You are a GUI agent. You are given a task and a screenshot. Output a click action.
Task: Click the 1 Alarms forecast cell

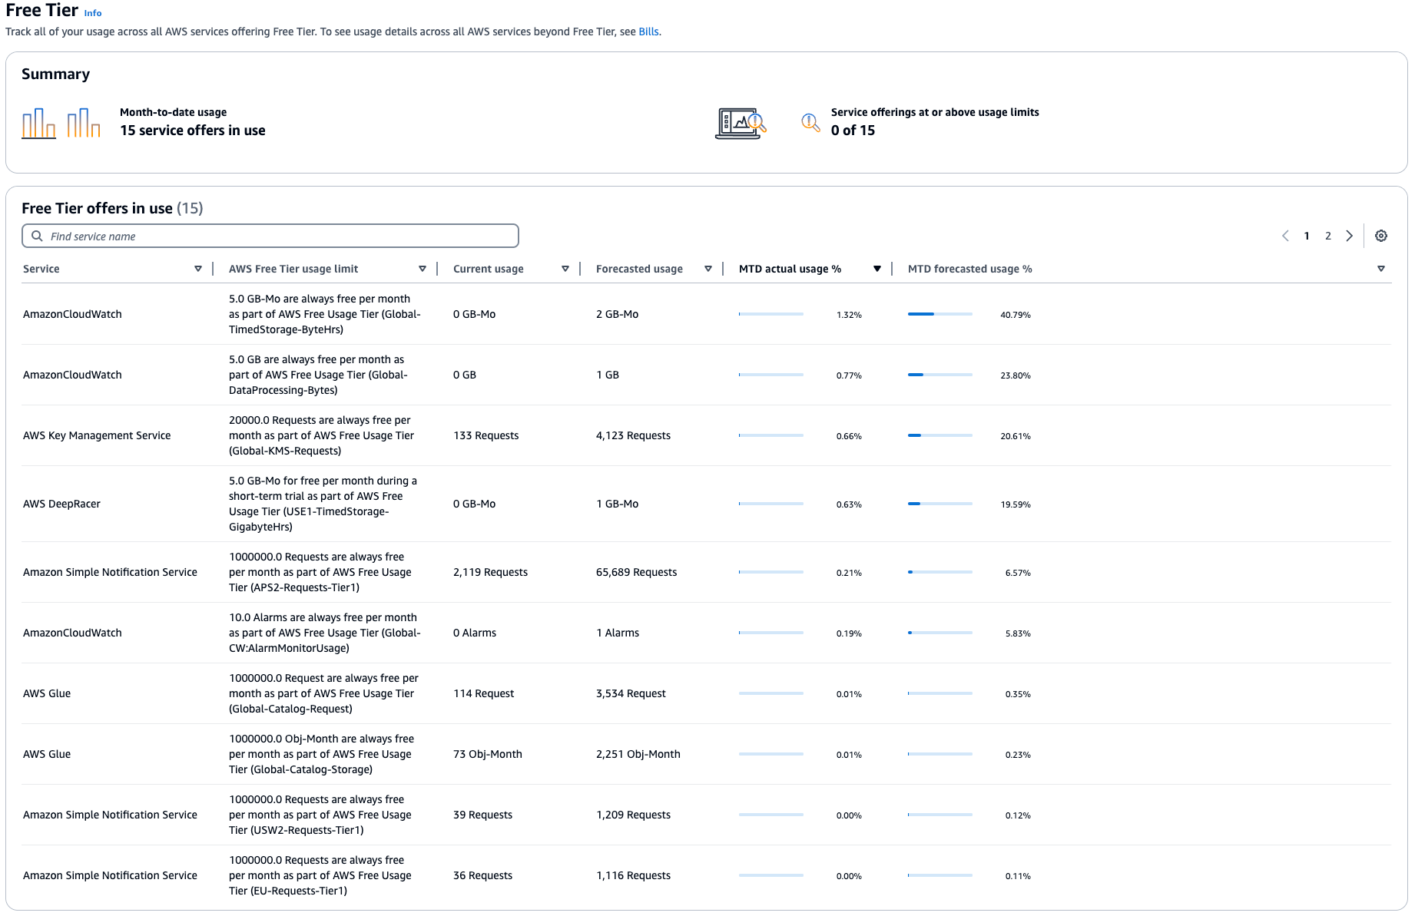(618, 633)
